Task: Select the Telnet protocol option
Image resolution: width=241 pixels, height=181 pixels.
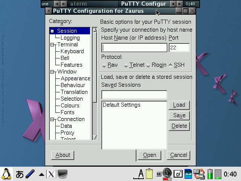Action: pos(126,66)
